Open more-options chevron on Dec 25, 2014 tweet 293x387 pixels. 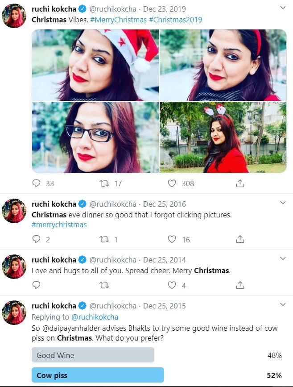pyautogui.click(x=282, y=259)
